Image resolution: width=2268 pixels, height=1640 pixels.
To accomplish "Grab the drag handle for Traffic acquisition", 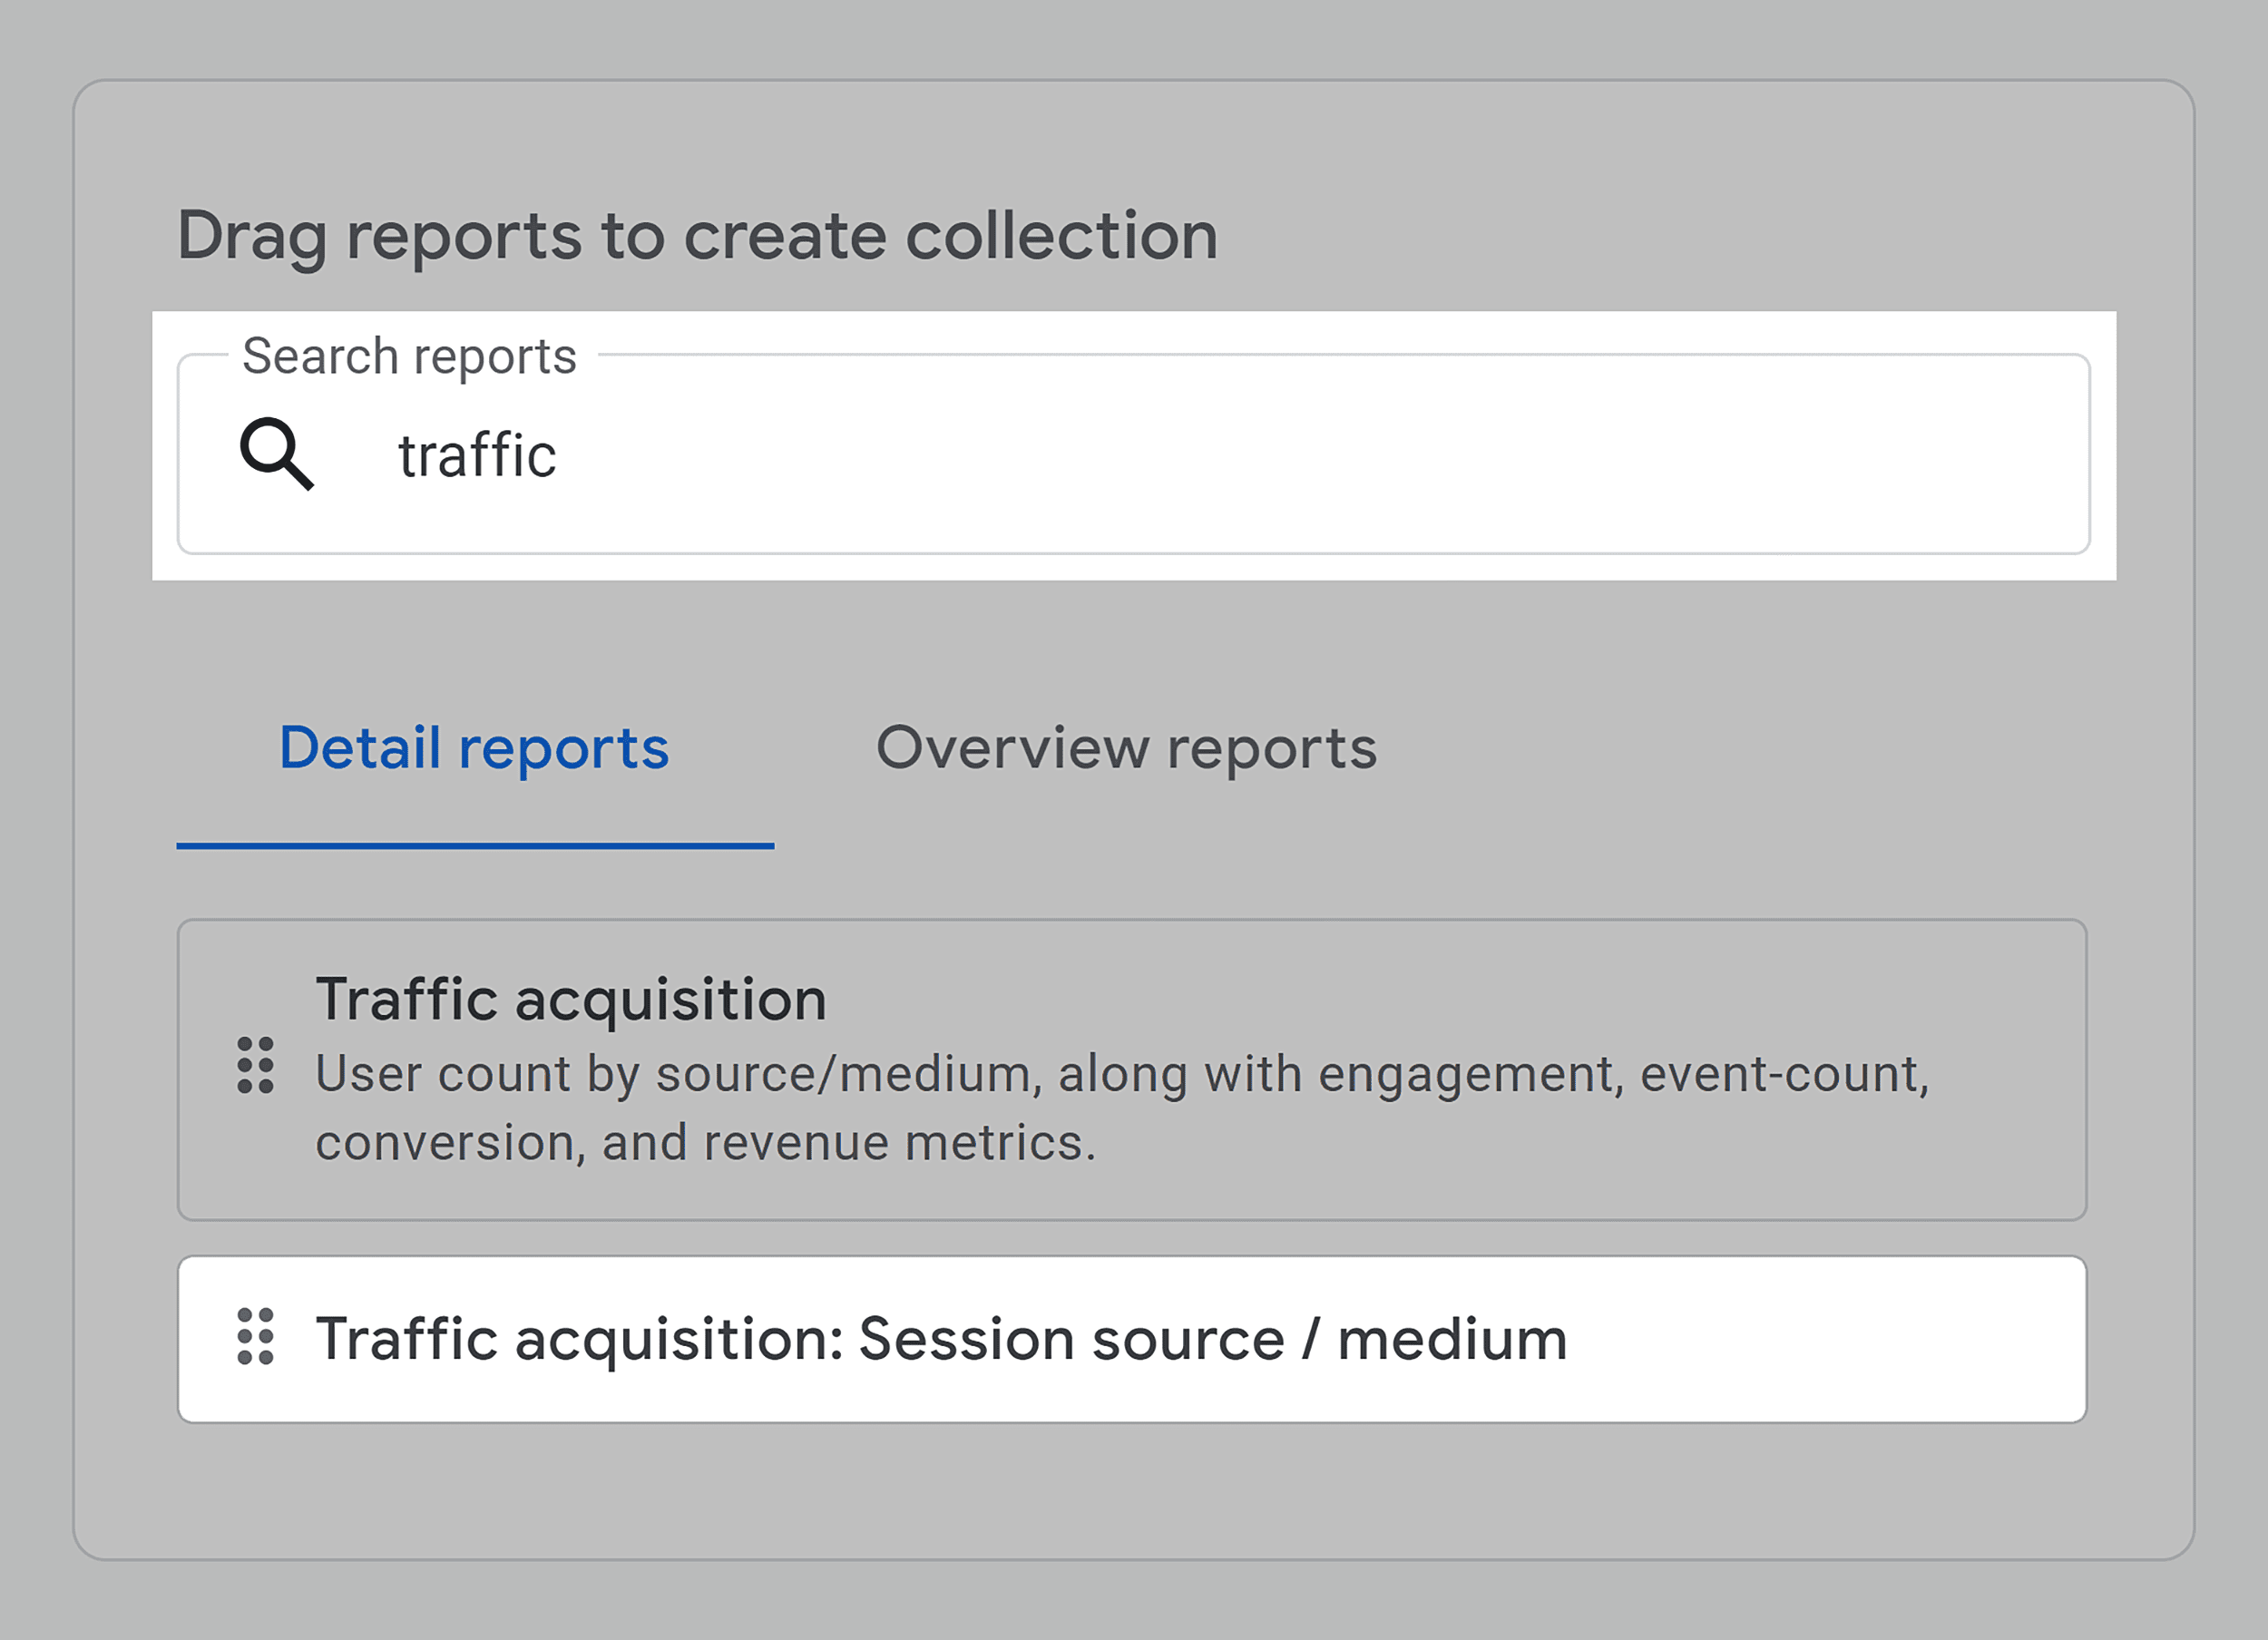I will point(255,1065).
